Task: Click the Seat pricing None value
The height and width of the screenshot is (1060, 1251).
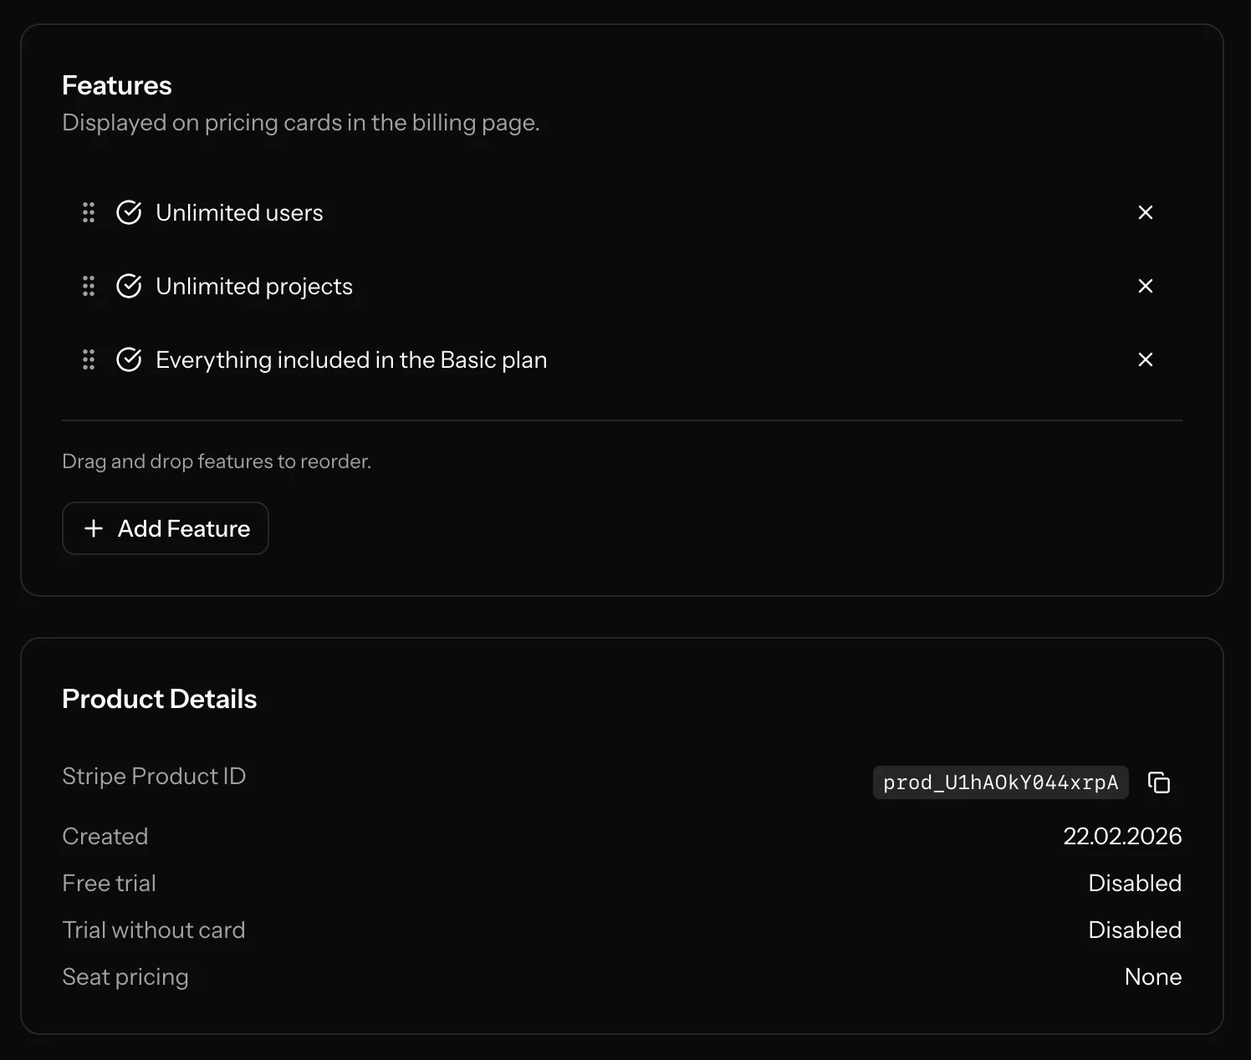Action: (x=1153, y=976)
